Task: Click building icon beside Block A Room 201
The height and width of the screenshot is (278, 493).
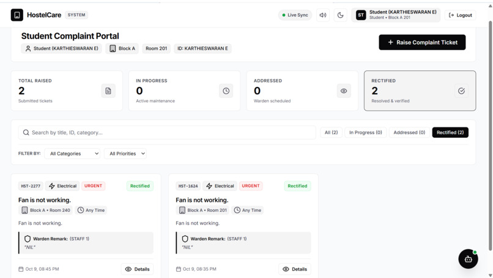Action: click(x=182, y=210)
